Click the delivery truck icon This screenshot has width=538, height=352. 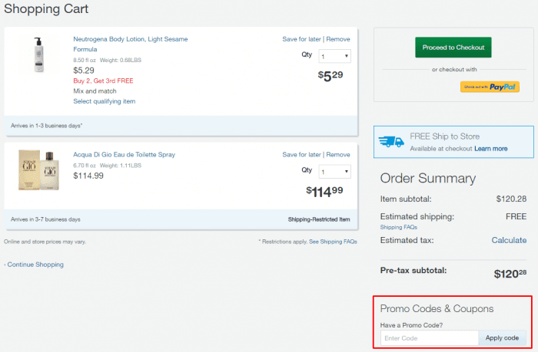point(391,142)
